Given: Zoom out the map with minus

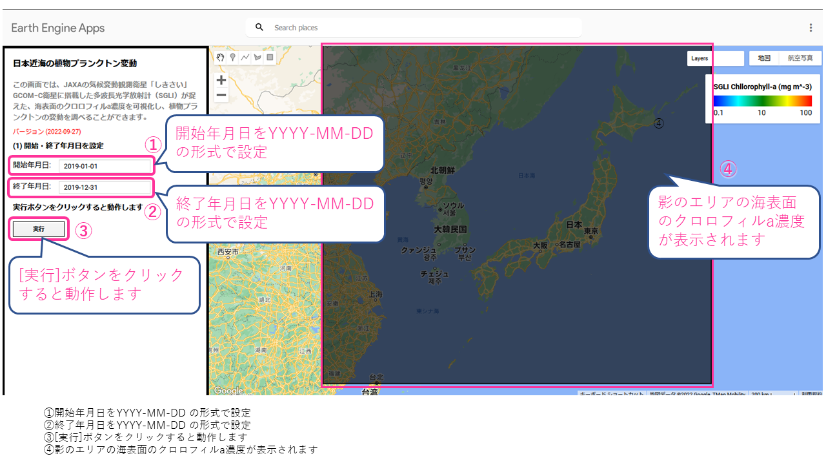Looking at the screenshot, I should pos(221,96).
